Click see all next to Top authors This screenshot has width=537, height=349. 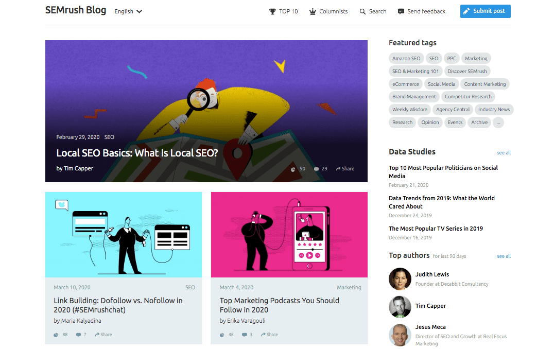click(x=504, y=256)
